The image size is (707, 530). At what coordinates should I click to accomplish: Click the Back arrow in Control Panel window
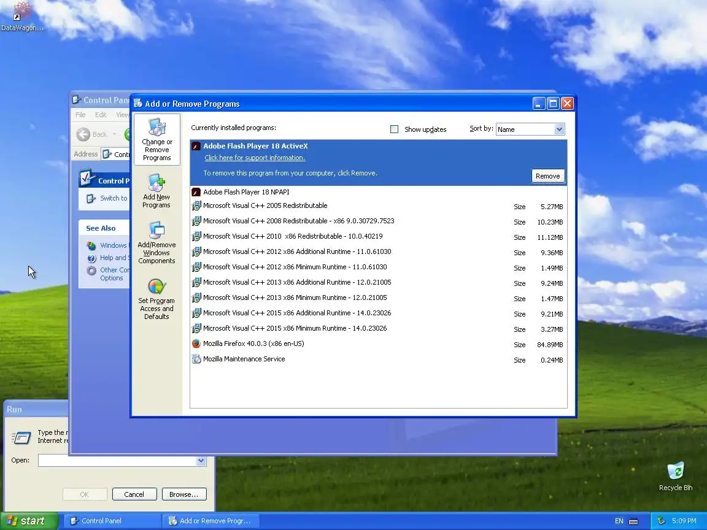click(83, 134)
